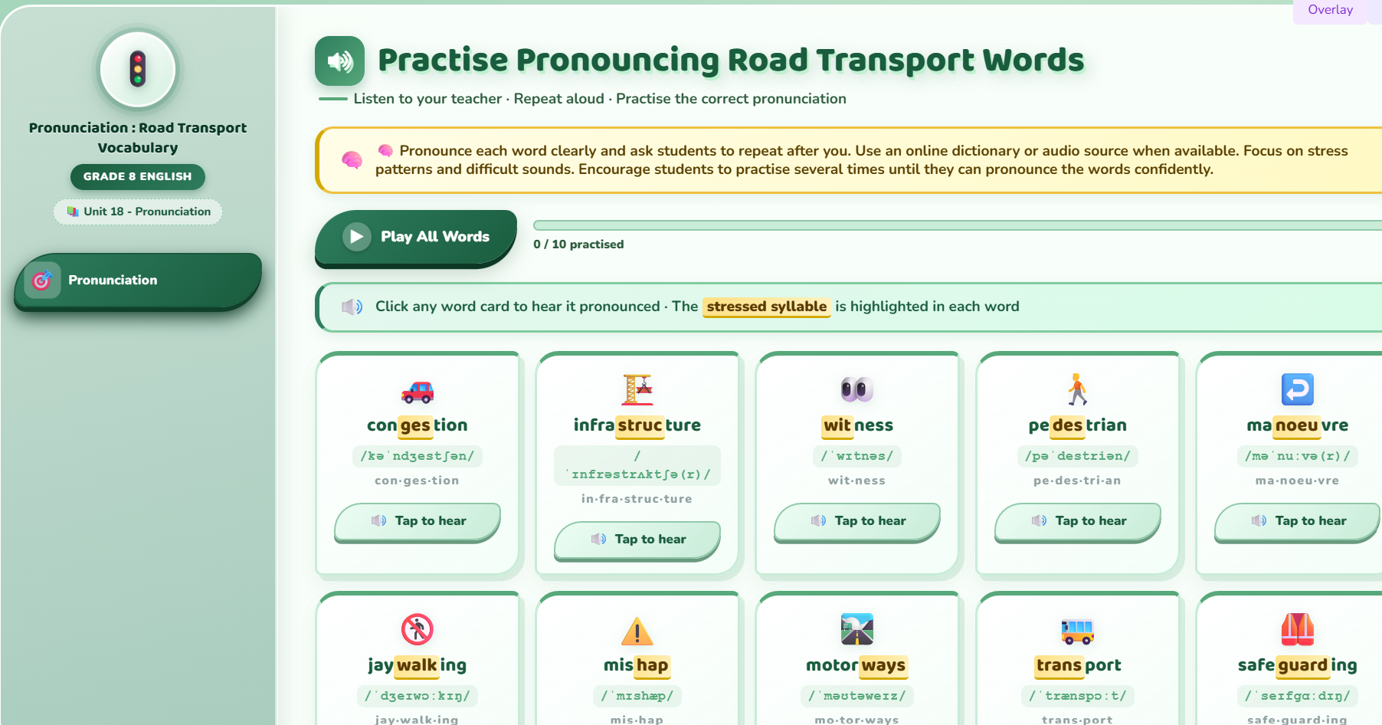Click the no-pedestrians sign icon on jaywalking card
1382x725 pixels.
point(418,629)
